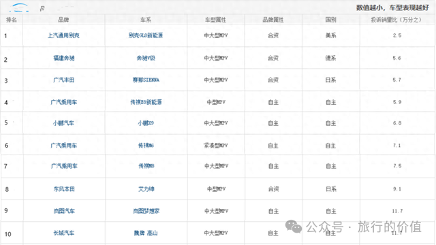Open the 小鹏X9 series link
The width and height of the screenshot is (436, 245).
(x=146, y=122)
